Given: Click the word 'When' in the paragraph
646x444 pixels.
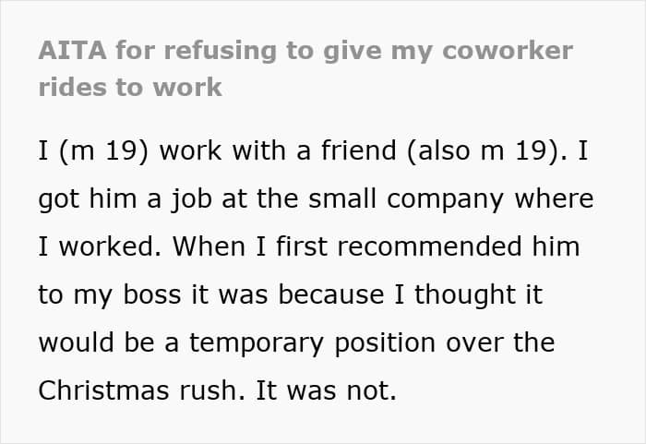Looking at the screenshot, I should coord(209,246).
